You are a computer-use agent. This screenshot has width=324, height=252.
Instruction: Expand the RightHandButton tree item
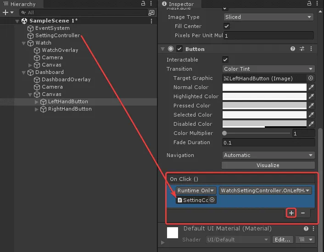click(36, 109)
